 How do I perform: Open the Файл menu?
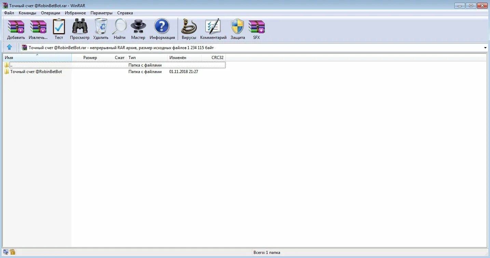coord(9,13)
